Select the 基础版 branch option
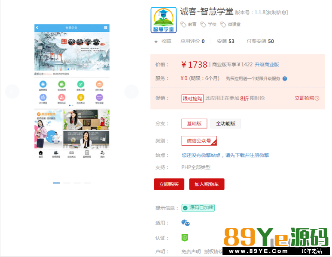The width and height of the screenshot is (332, 257). point(194,123)
